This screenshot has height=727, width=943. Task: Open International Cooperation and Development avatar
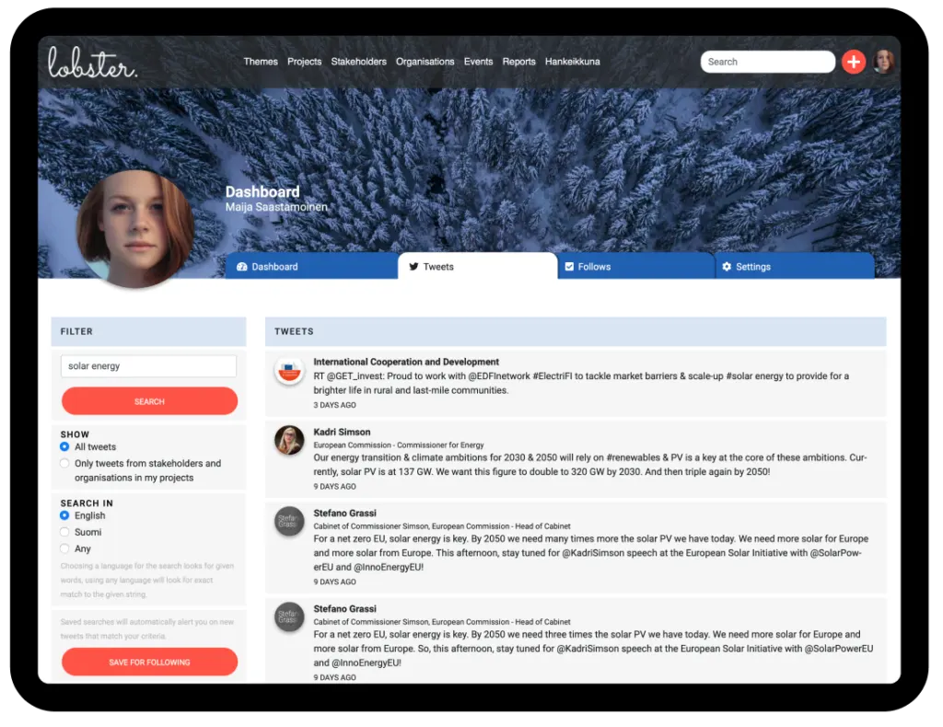click(x=289, y=371)
